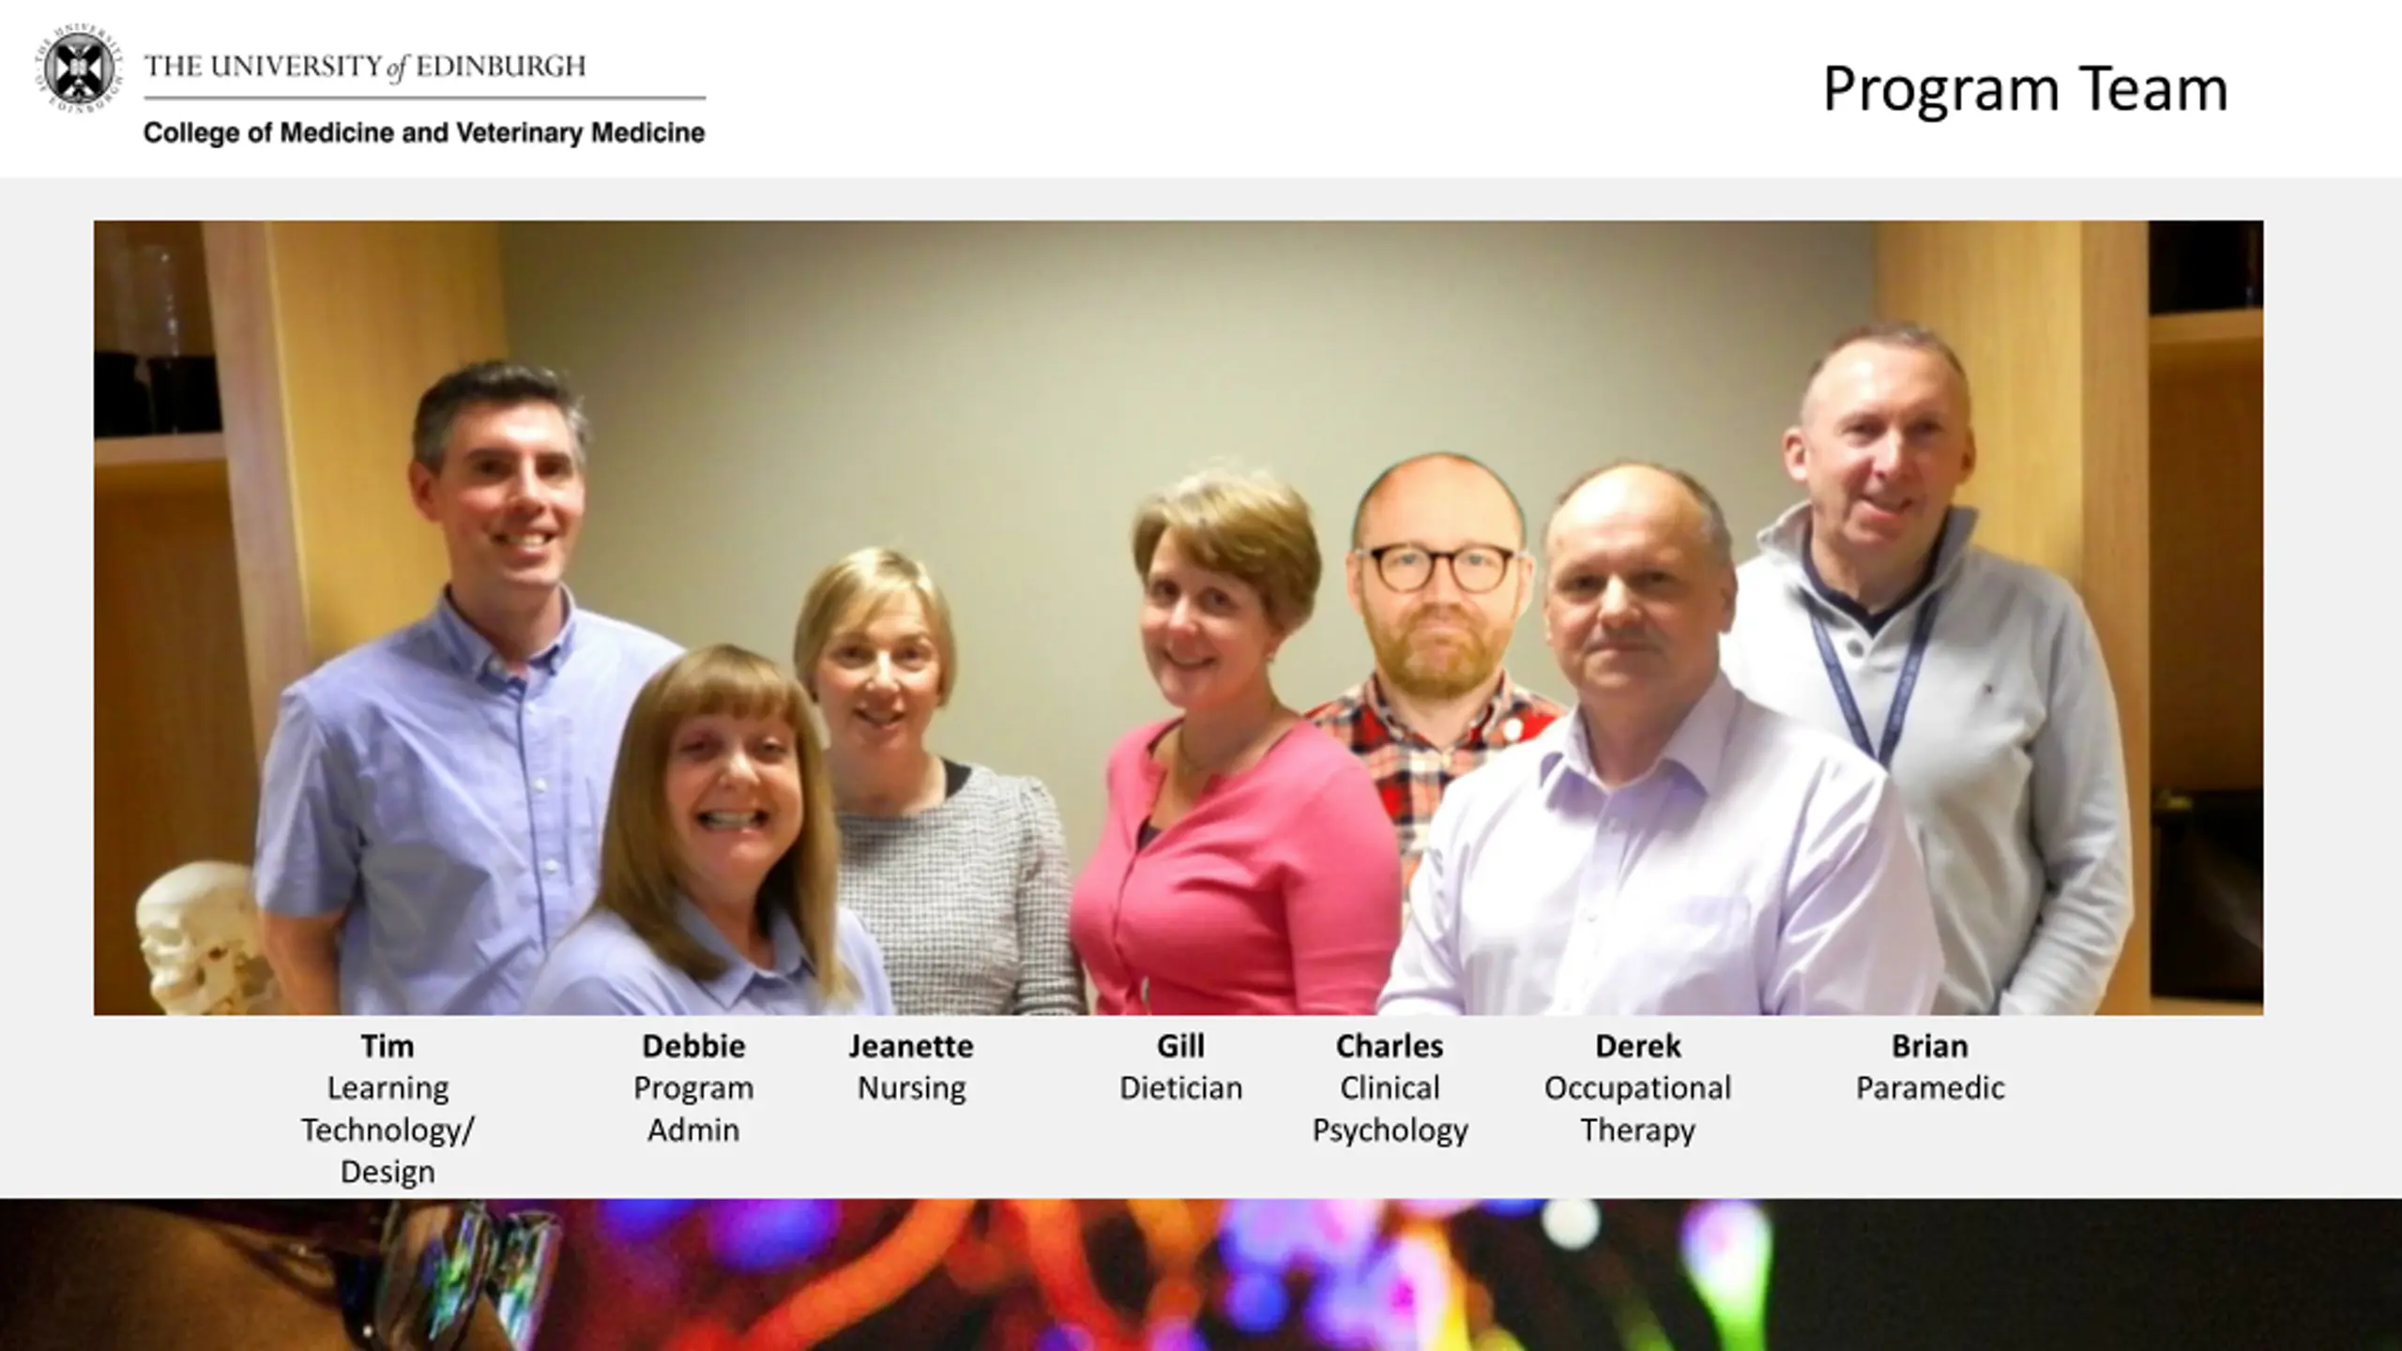Select the 'THE UNIVERSITY of EDINBURGH' wordmark
This screenshot has width=2402, height=1351.
click(x=365, y=67)
